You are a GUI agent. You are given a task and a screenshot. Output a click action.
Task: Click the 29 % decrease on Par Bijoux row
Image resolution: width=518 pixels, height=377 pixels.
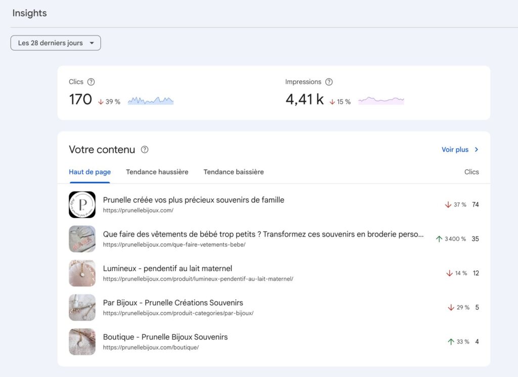458,308
